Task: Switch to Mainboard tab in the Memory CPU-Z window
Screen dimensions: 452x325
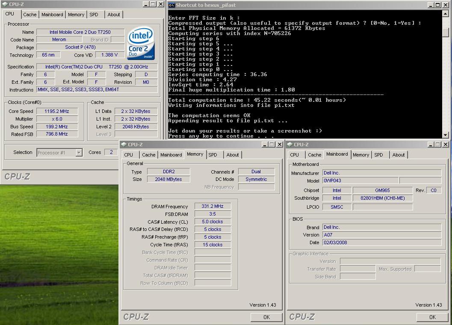Action: [x=171, y=154]
